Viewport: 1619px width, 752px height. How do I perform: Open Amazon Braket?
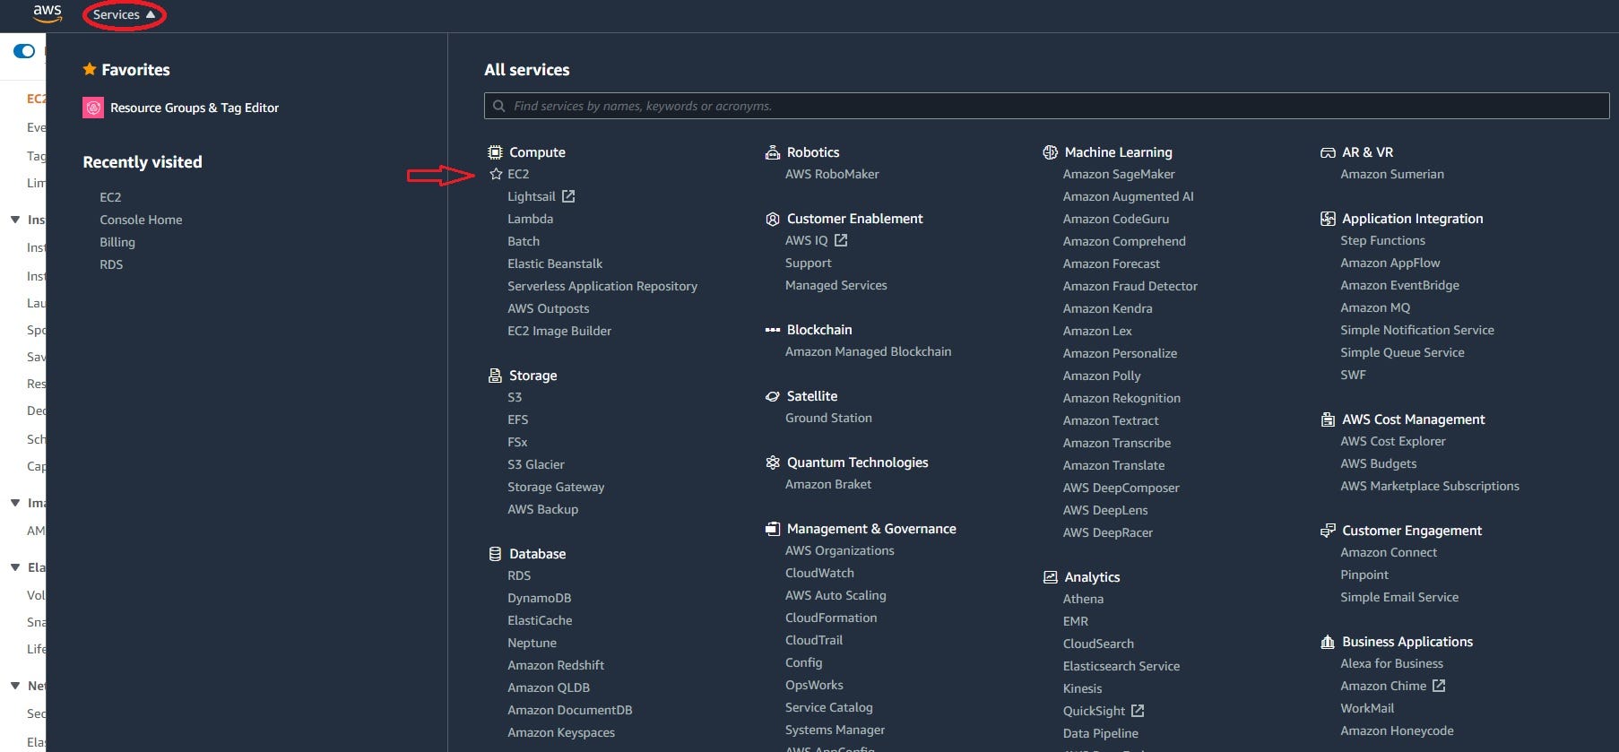pyautogui.click(x=828, y=484)
